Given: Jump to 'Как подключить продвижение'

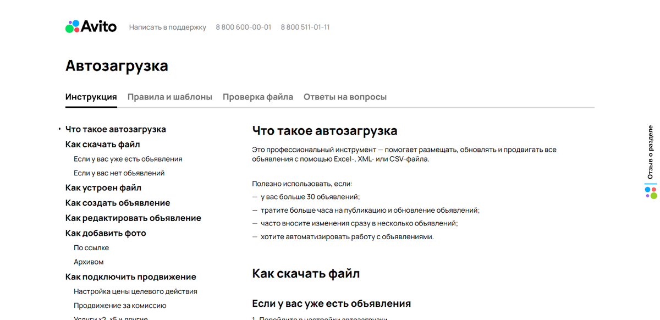Looking at the screenshot, I should [x=131, y=277].
